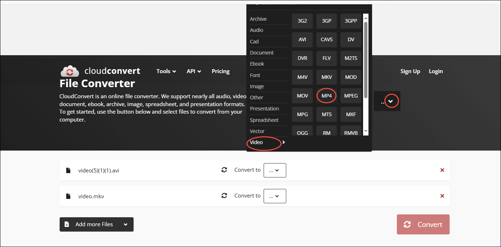Open Convert to dropdown for video(5)(1)(1).avi

point(275,170)
